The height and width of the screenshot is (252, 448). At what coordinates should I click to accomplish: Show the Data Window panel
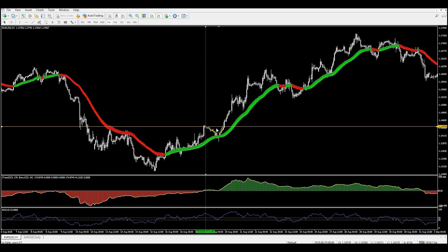[30, 16]
